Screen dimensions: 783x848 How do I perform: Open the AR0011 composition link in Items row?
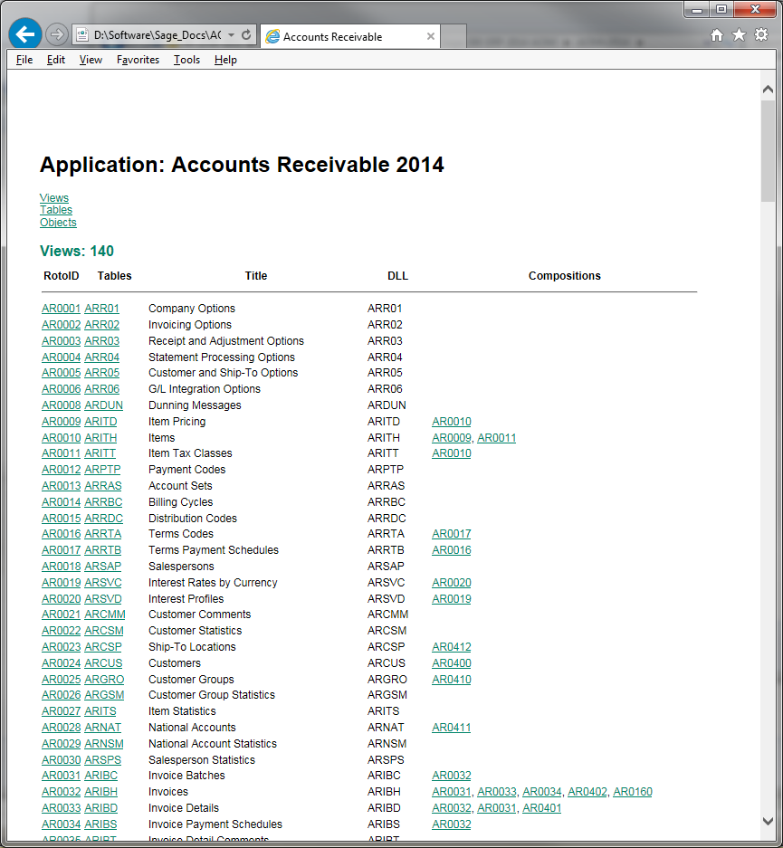click(496, 437)
